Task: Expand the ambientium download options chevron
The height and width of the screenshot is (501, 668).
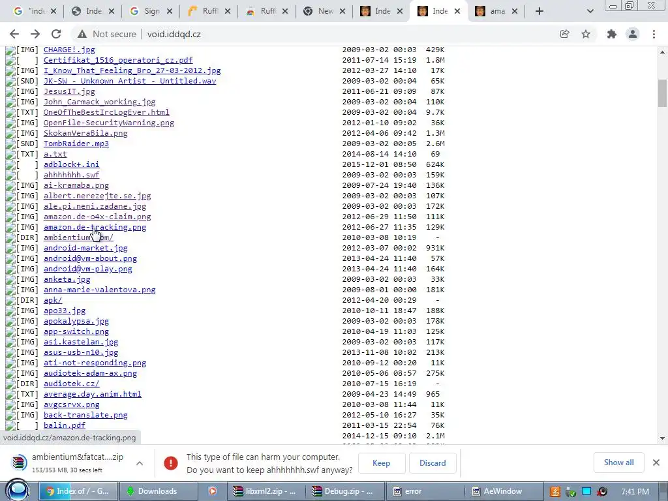Action: coord(140,463)
